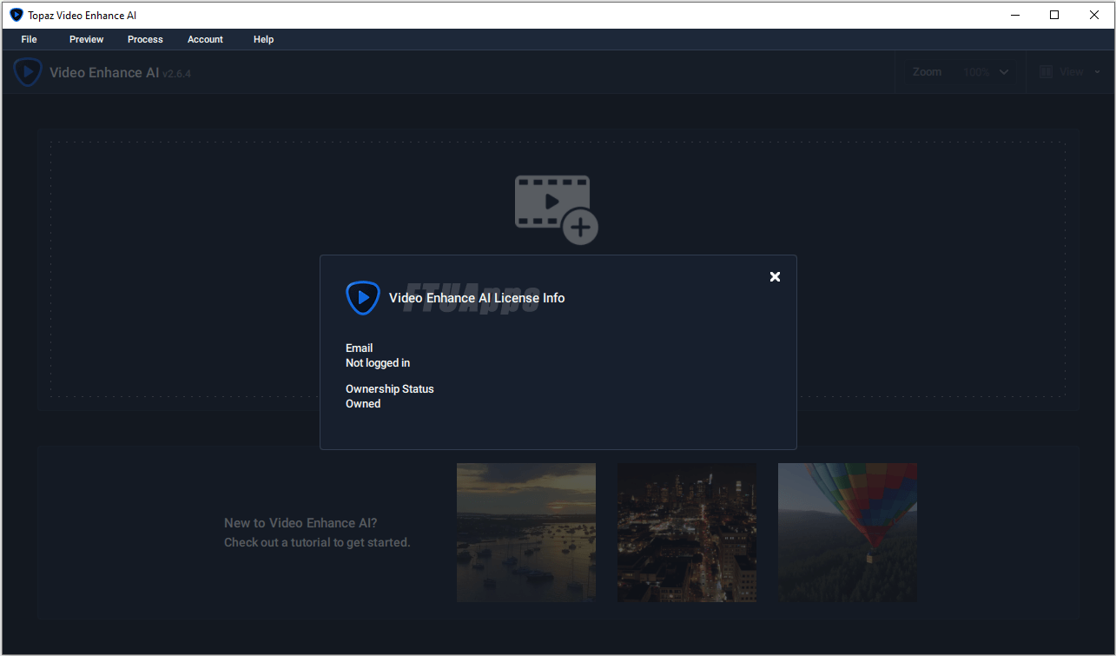
Task: Open the night city tutorial thumbnail
Action: (687, 533)
